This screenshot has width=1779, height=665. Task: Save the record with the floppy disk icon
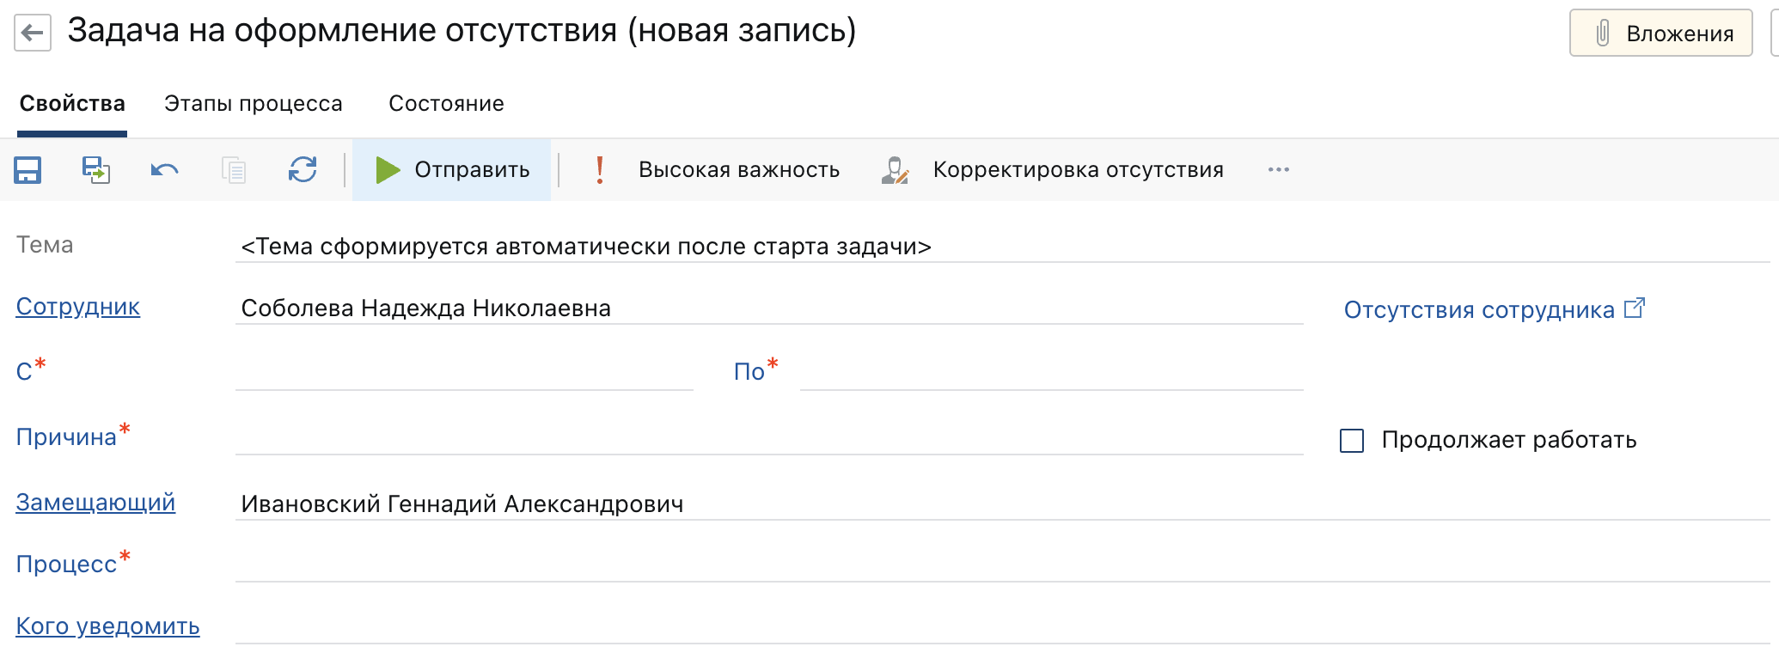[28, 170]
